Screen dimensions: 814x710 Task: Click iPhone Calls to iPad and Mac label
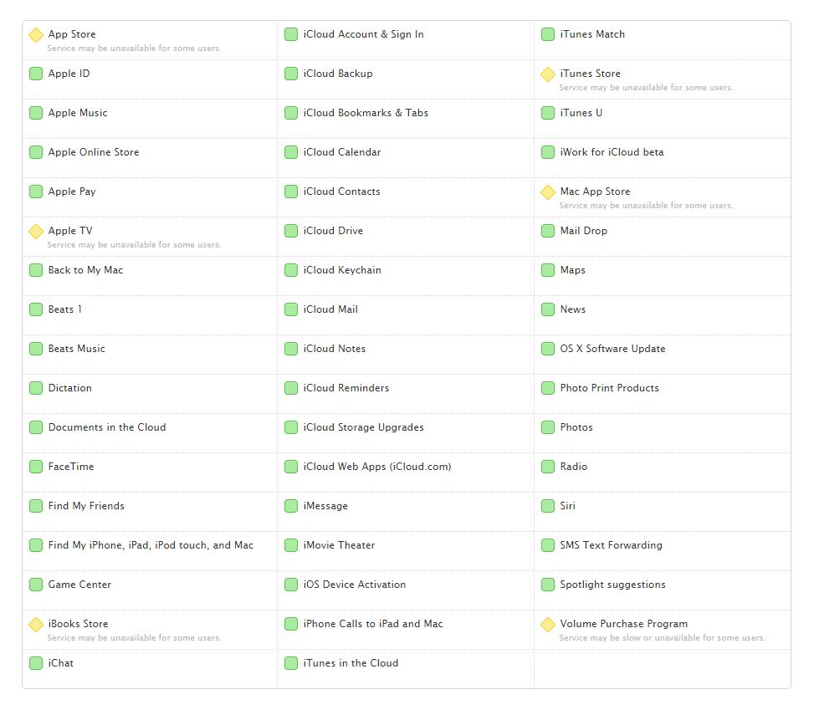pos(373,624)
